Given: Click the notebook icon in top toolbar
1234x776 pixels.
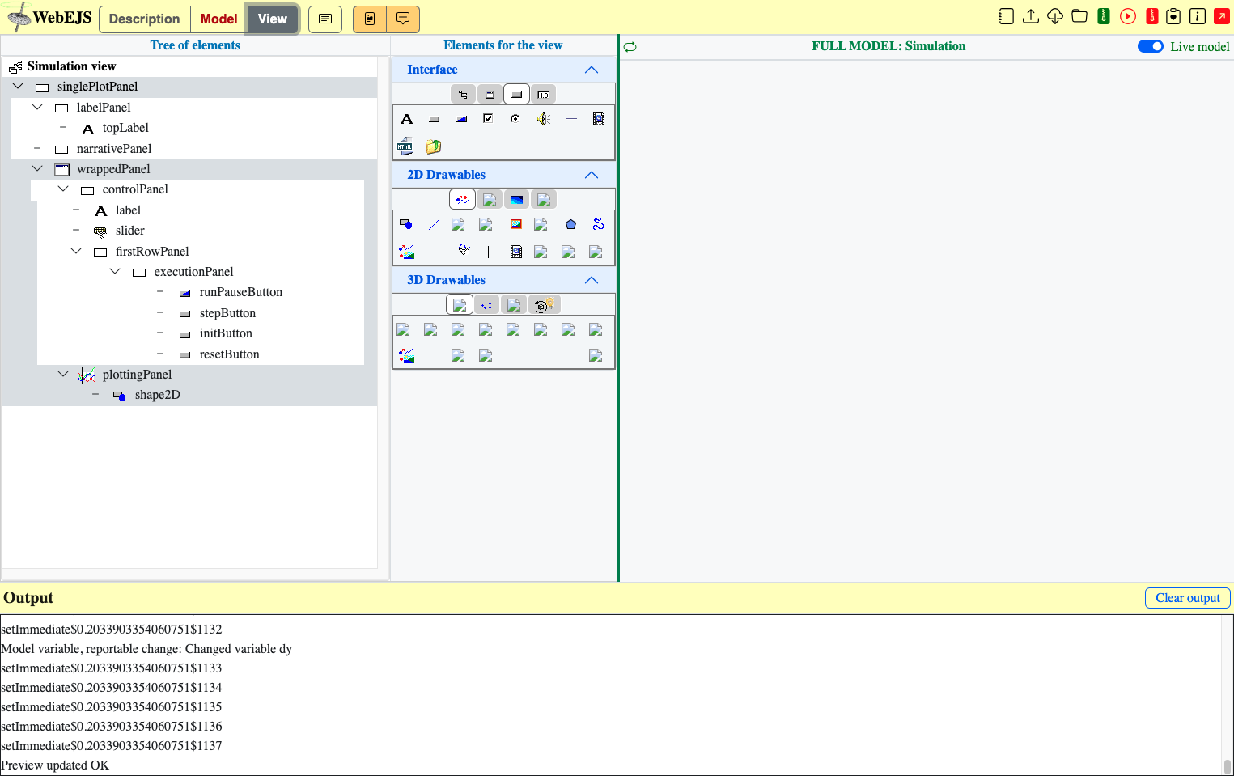Looking at the screenshot, I should tap(1006, 16).
